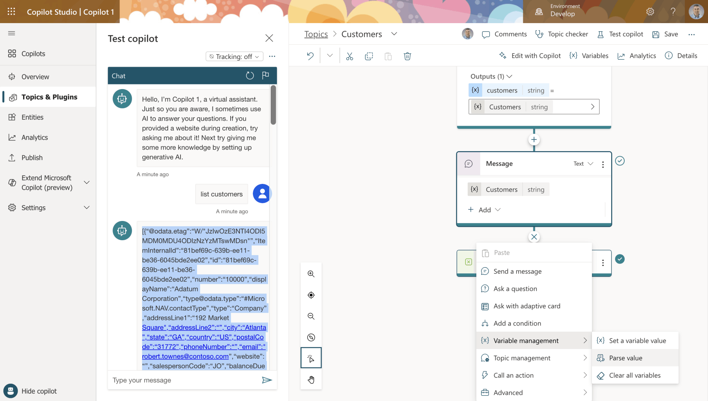Expand the Add dropdown in Message node
The height and width of the screenshot is (401, 708).
click(x=484, y=210)
